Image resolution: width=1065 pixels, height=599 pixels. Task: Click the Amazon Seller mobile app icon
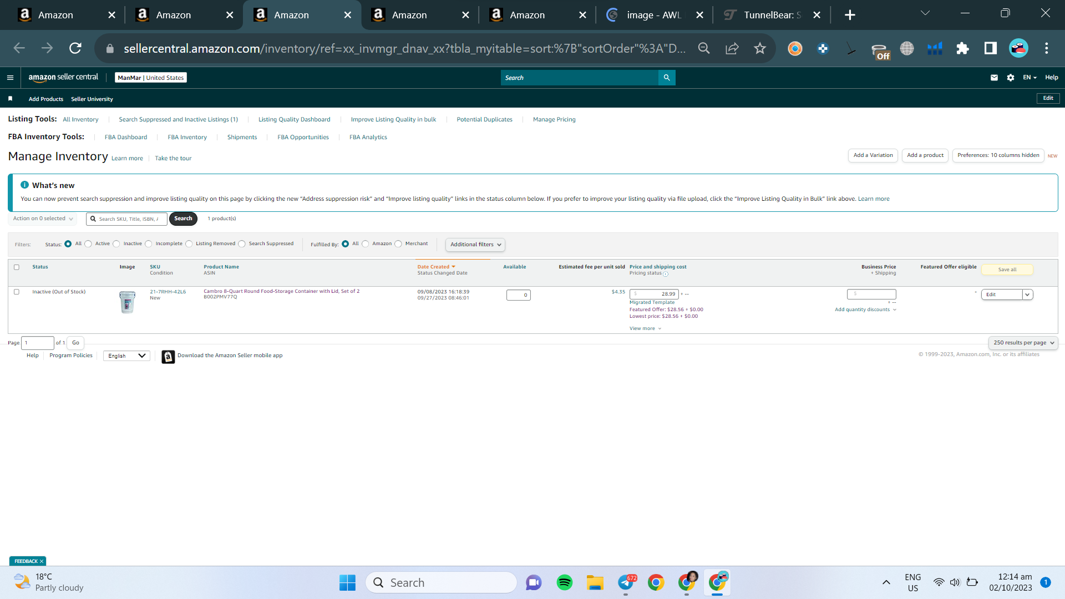tap(168, 357)
